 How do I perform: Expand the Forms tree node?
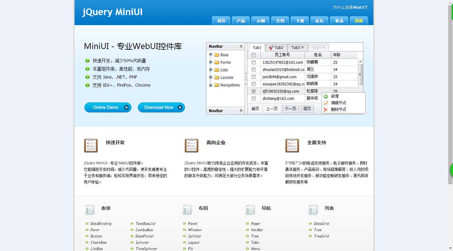coord(211,62)
